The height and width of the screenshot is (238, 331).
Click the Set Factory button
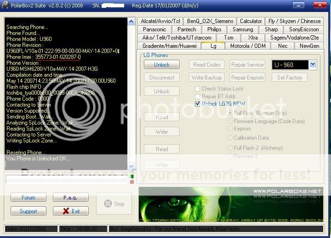pos(290,78)
